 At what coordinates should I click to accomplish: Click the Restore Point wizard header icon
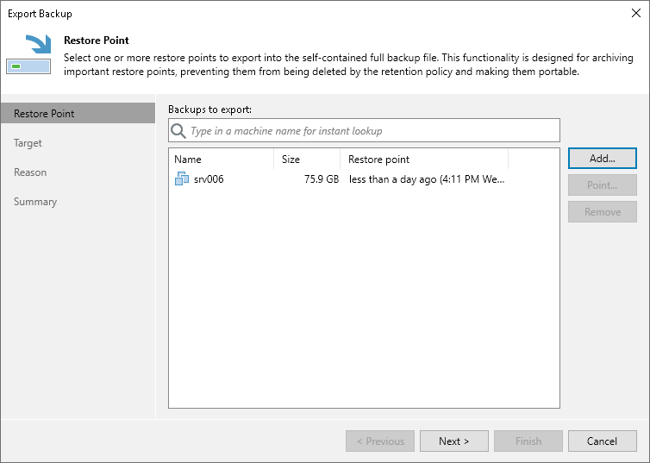(x=28, y=55)
